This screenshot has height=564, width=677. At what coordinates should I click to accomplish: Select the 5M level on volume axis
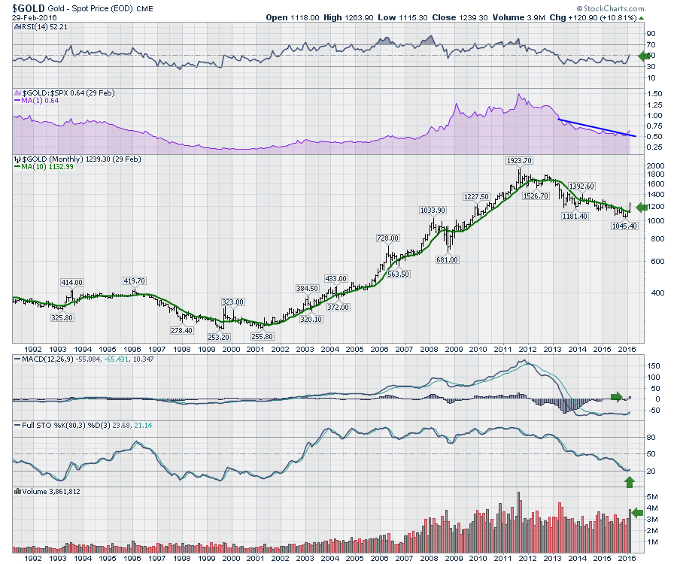click(x=652, y=497)
